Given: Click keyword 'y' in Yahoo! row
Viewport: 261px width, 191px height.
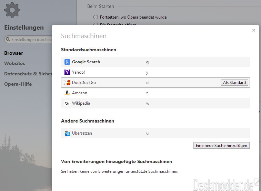Looking at the screenshot, I should [x=147, y=73].
